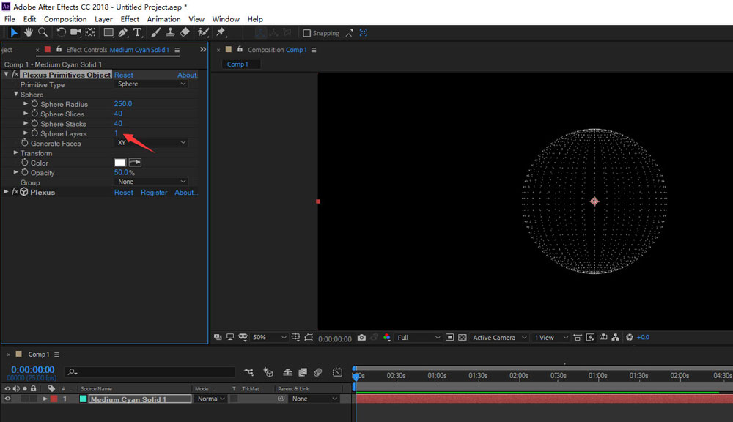Click the snapshot camera icon in viewer
This screenshot has width=733, height=422.
point(361,338)
